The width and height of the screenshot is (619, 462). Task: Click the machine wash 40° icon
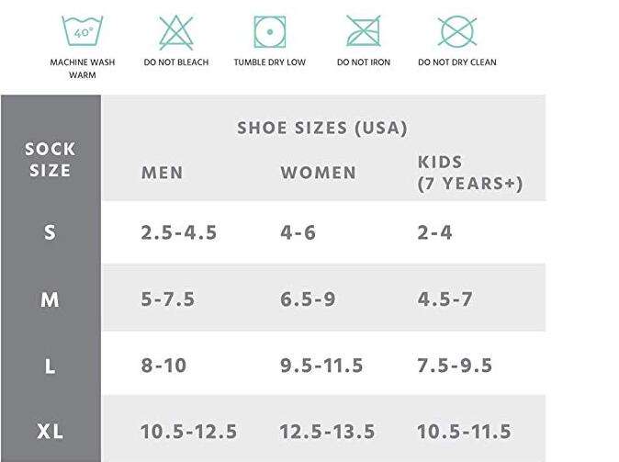coord(82,31)
